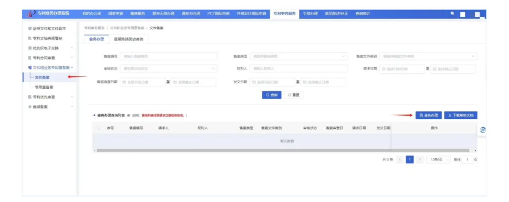Open the 手续办理 top menu
509x202 pixels.
310,14
